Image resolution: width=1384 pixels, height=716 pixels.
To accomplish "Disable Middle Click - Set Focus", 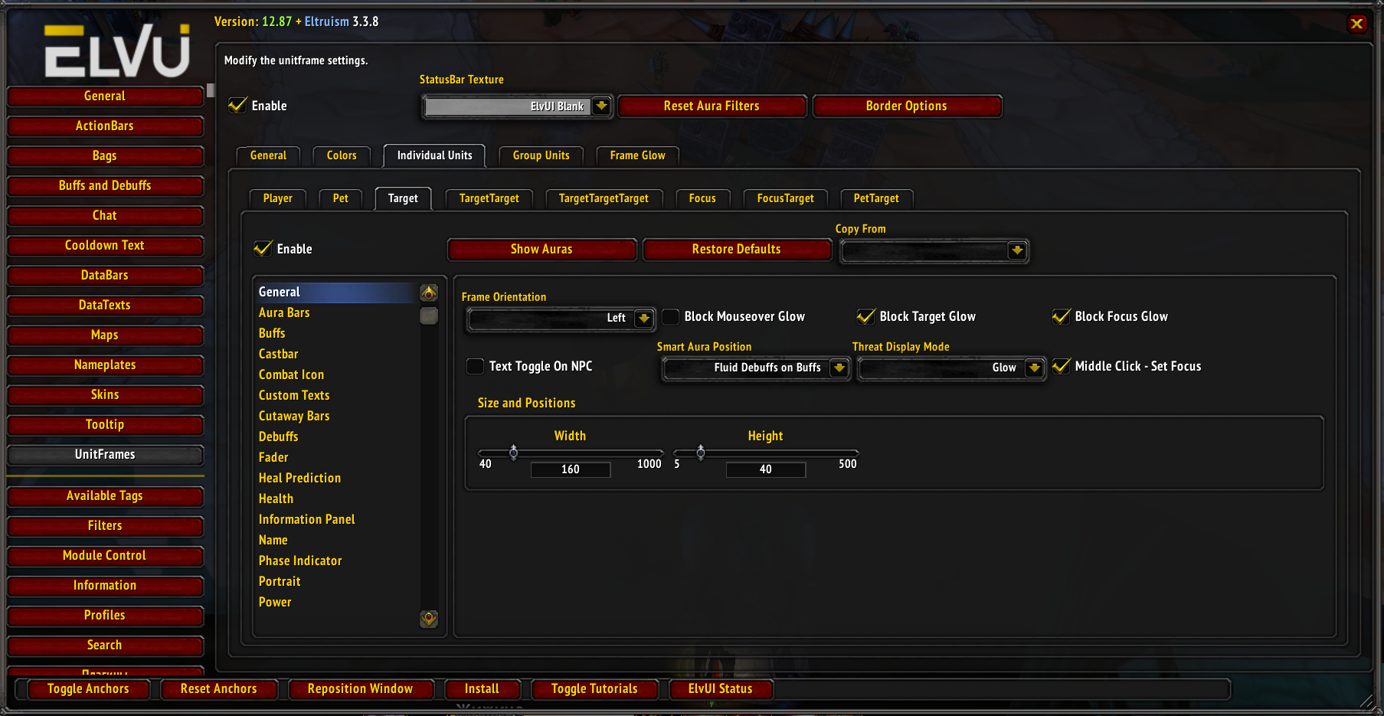I will 1061,366.
